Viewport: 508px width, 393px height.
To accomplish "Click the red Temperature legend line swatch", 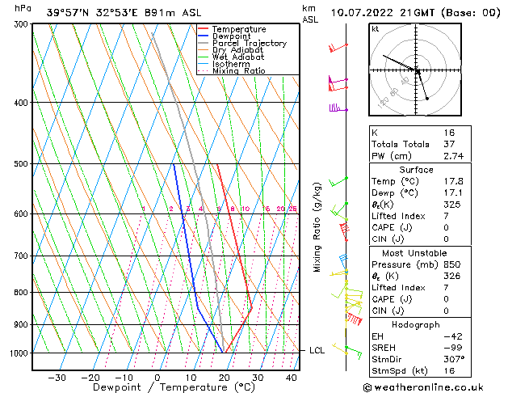I will tap(204, 29).
